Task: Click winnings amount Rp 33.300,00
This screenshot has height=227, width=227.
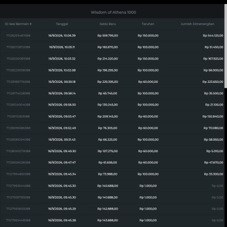Action: pyautogui.click(x=213, y=174)
